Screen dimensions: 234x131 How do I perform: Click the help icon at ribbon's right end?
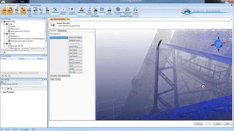pos(232,5)
